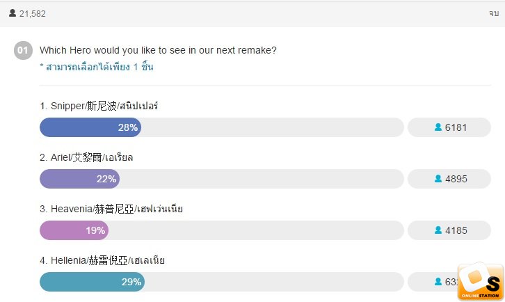
Task: Select the Heavenia option label
Action: [x=111, y=209]
